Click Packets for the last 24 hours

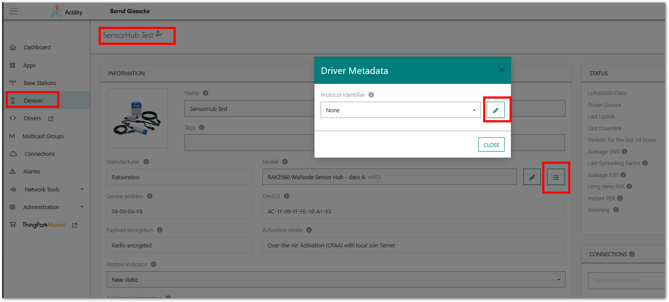click(x=622, y=140)
